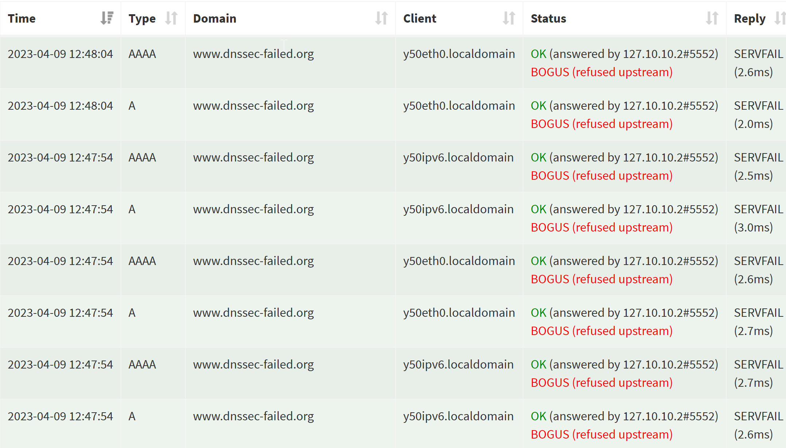Click the timestamp of the 12:48:04 A query
This screenshot has height=448, width=786.
60,106
